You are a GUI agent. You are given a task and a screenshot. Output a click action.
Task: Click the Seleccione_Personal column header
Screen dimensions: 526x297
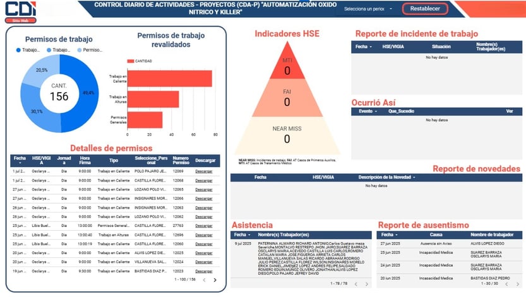pyautogui.click(x=151, y=160)
